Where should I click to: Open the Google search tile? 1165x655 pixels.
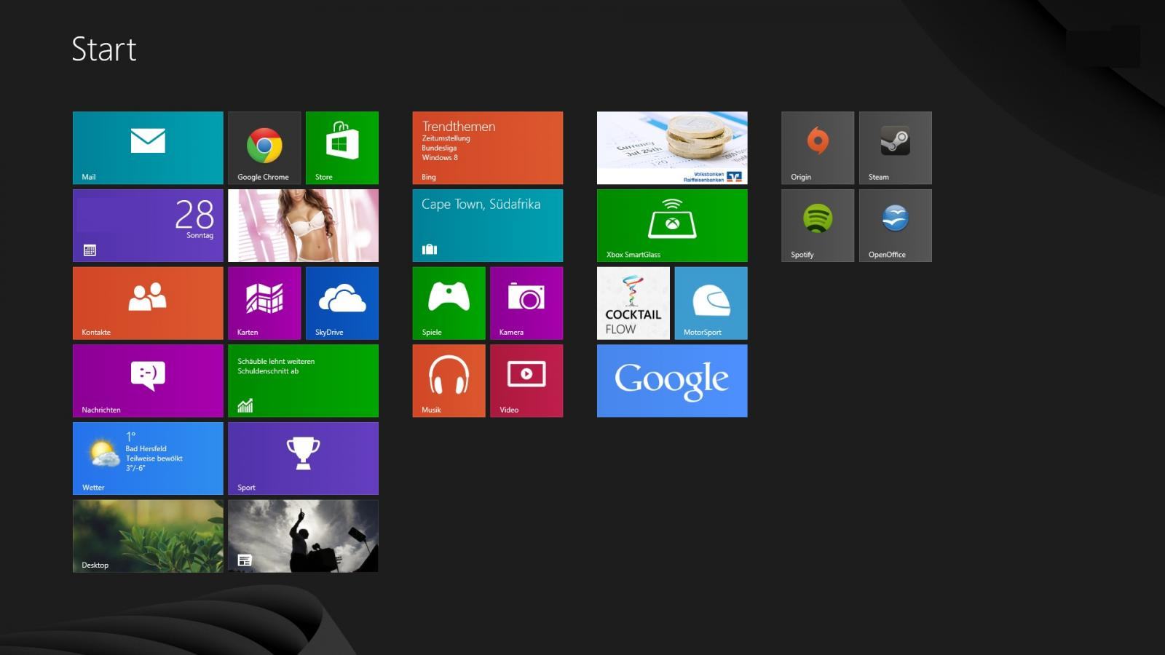click(672, 381)
